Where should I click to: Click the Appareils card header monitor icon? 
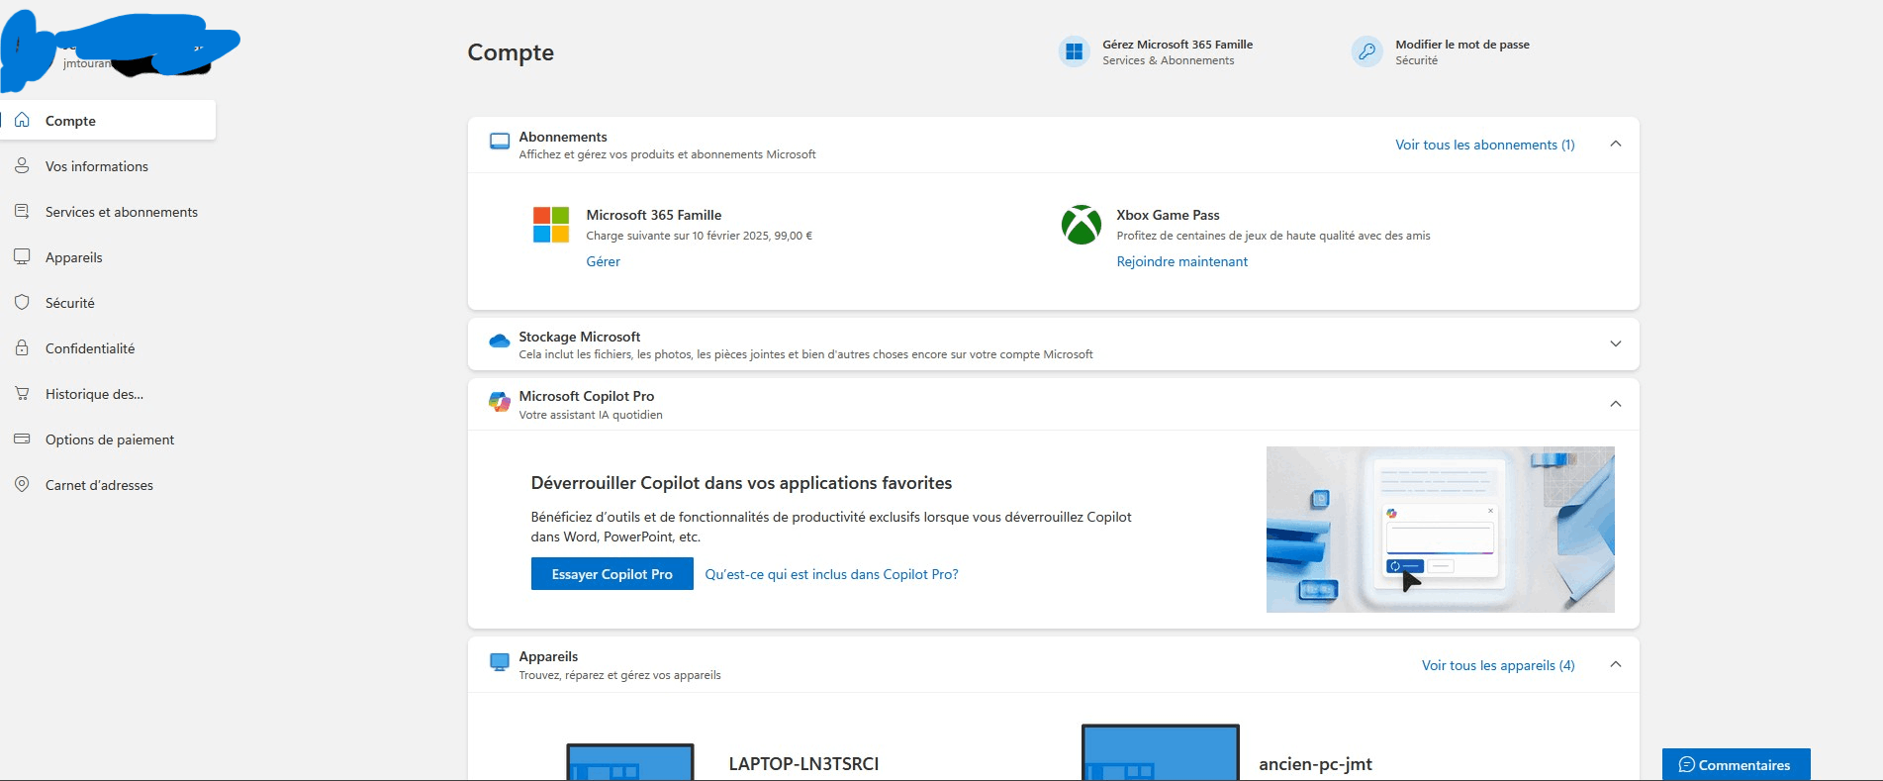point(500,662)
